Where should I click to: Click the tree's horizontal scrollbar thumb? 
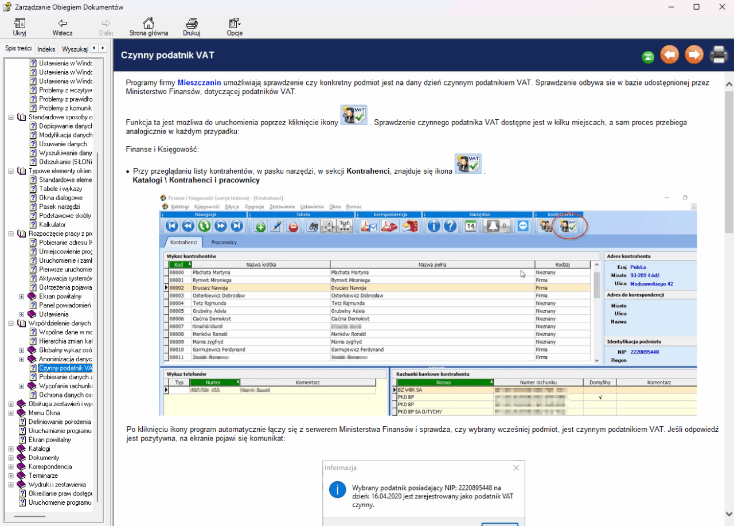click(29, 517)
